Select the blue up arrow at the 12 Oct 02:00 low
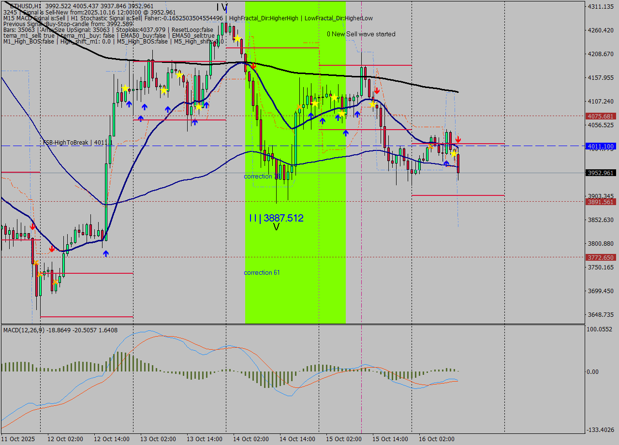 106,253
